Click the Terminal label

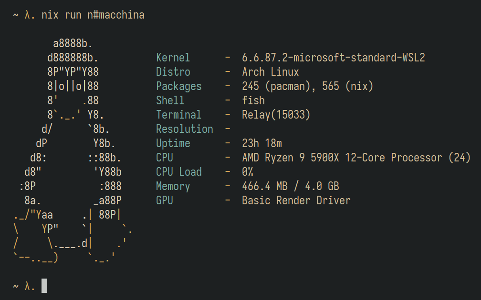point(178,115)
